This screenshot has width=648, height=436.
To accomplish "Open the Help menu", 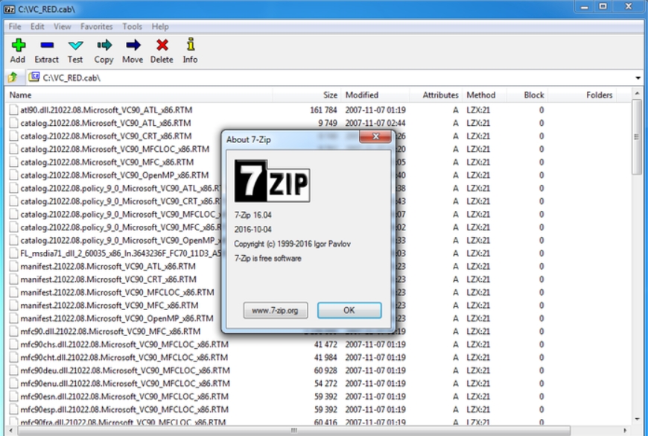I will tap(160, 27).
